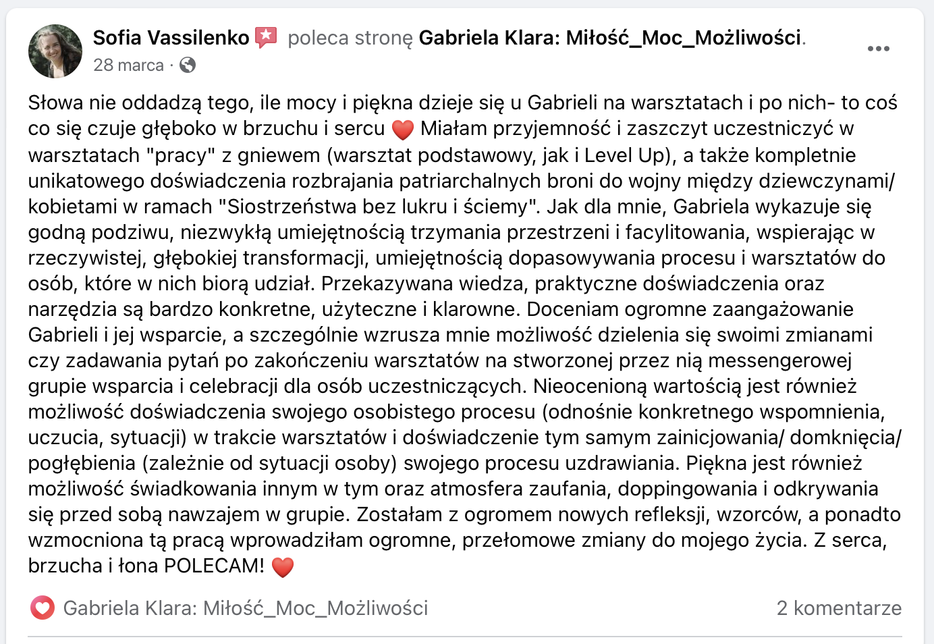The height and width of the screenshot is (644, 934).
Task: Click the love reaction heart icon
Action: 42,608
